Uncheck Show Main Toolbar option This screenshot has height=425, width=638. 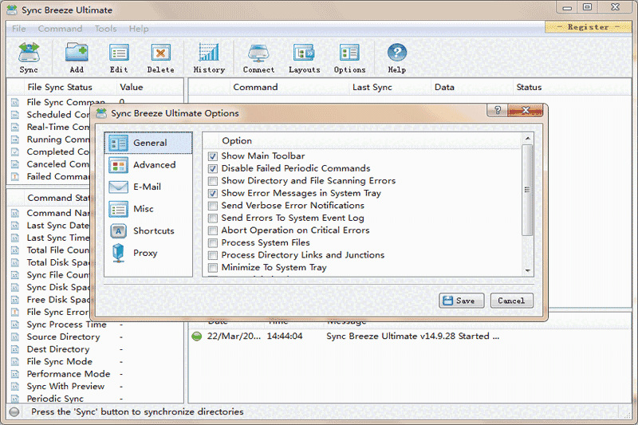pyautogui.click(x=213, y=156)
